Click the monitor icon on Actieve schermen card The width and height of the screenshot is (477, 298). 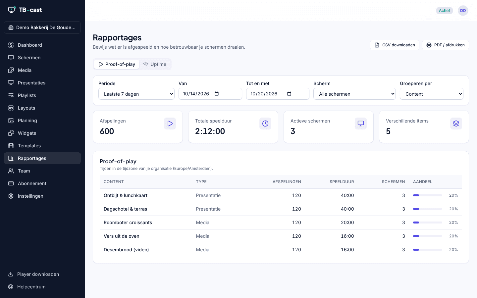pos(361,124)
